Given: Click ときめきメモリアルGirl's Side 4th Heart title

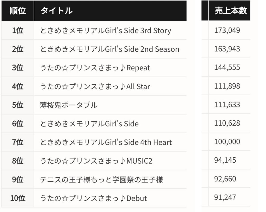Looking at the screenshot, I should pos(106,142).
